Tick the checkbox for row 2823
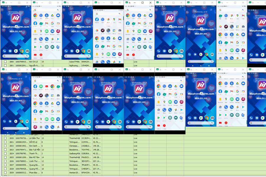The height and width of the screenshot is (177, 266). click(x=5, y=150)
